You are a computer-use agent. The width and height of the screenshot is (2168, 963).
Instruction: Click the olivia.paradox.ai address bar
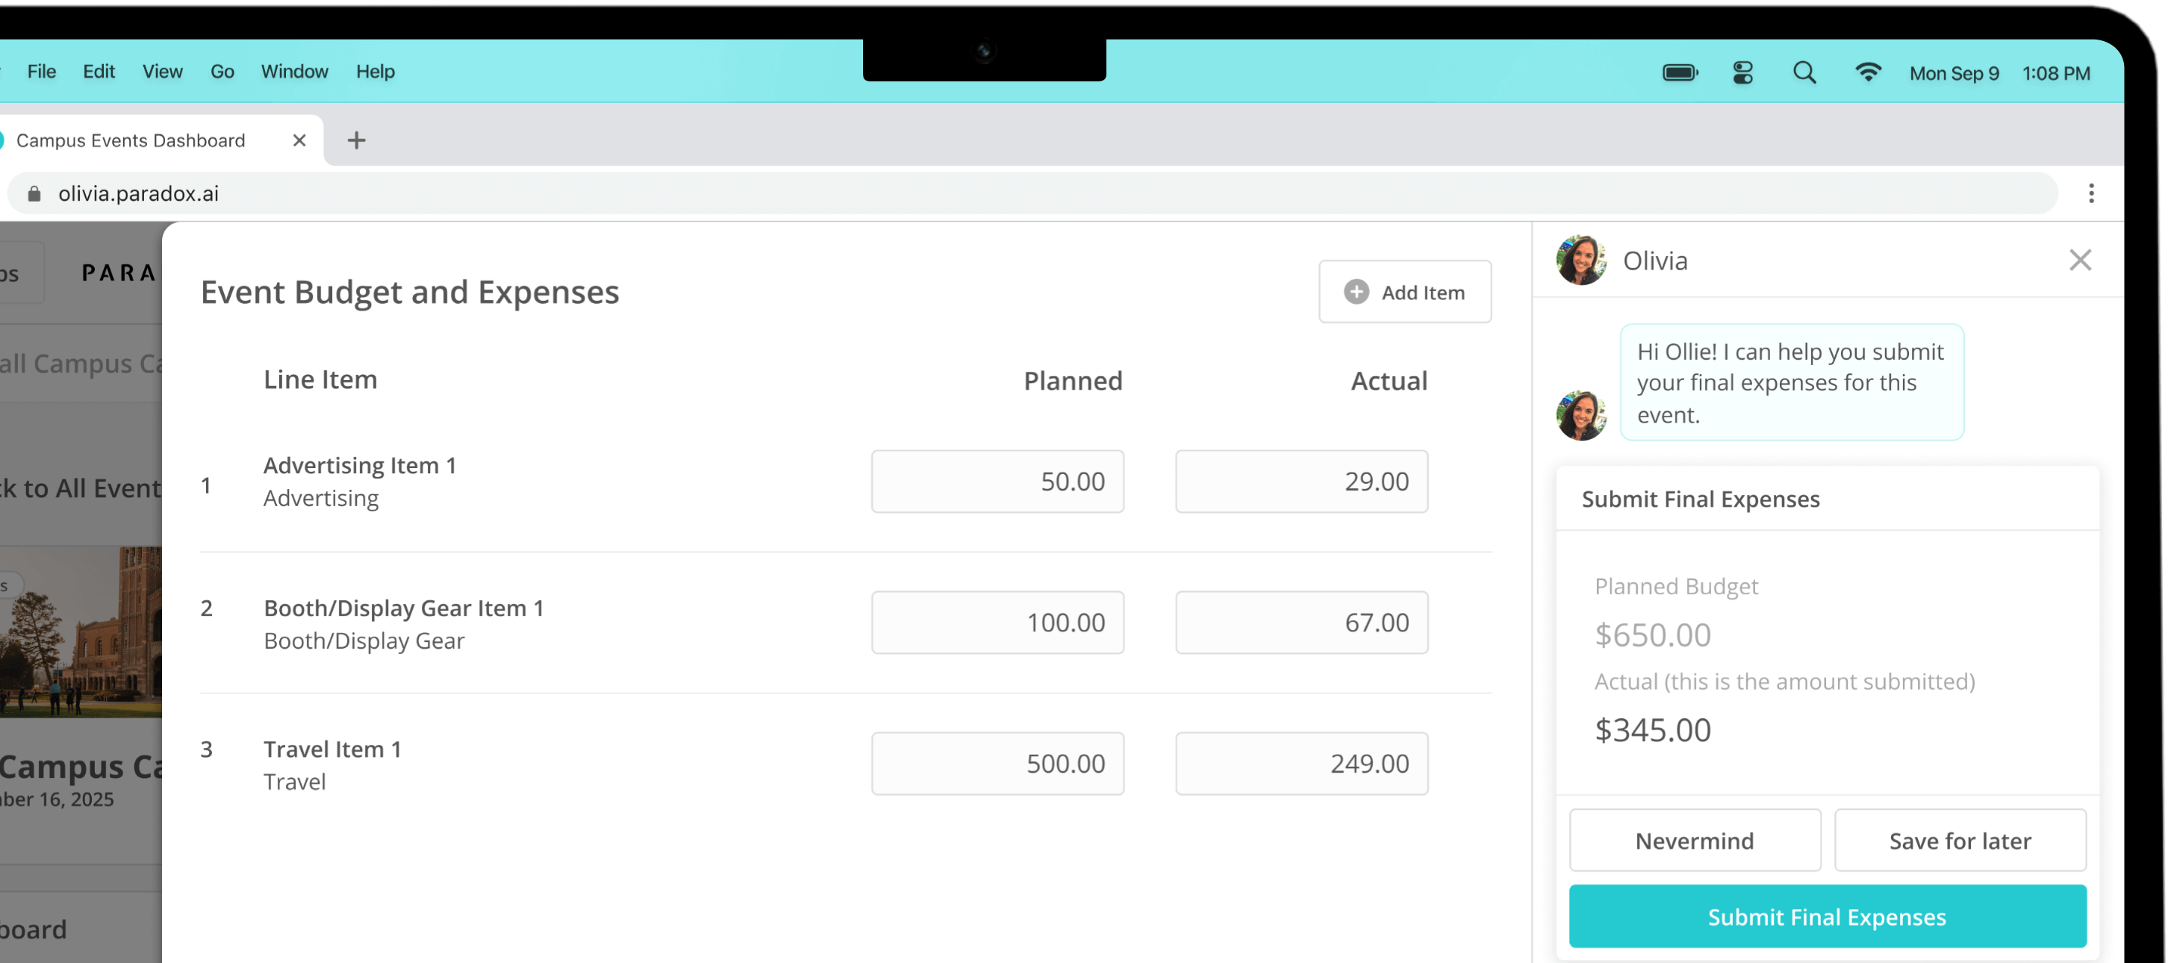pos(1010,193)
